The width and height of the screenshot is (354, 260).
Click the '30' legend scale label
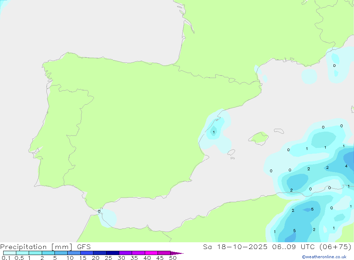point(121,258)
